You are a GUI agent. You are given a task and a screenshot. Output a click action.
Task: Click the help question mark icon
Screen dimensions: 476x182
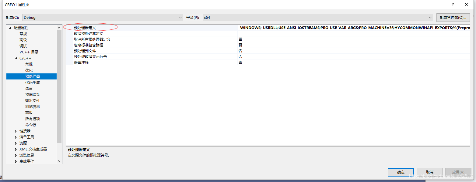pos(453,5)
